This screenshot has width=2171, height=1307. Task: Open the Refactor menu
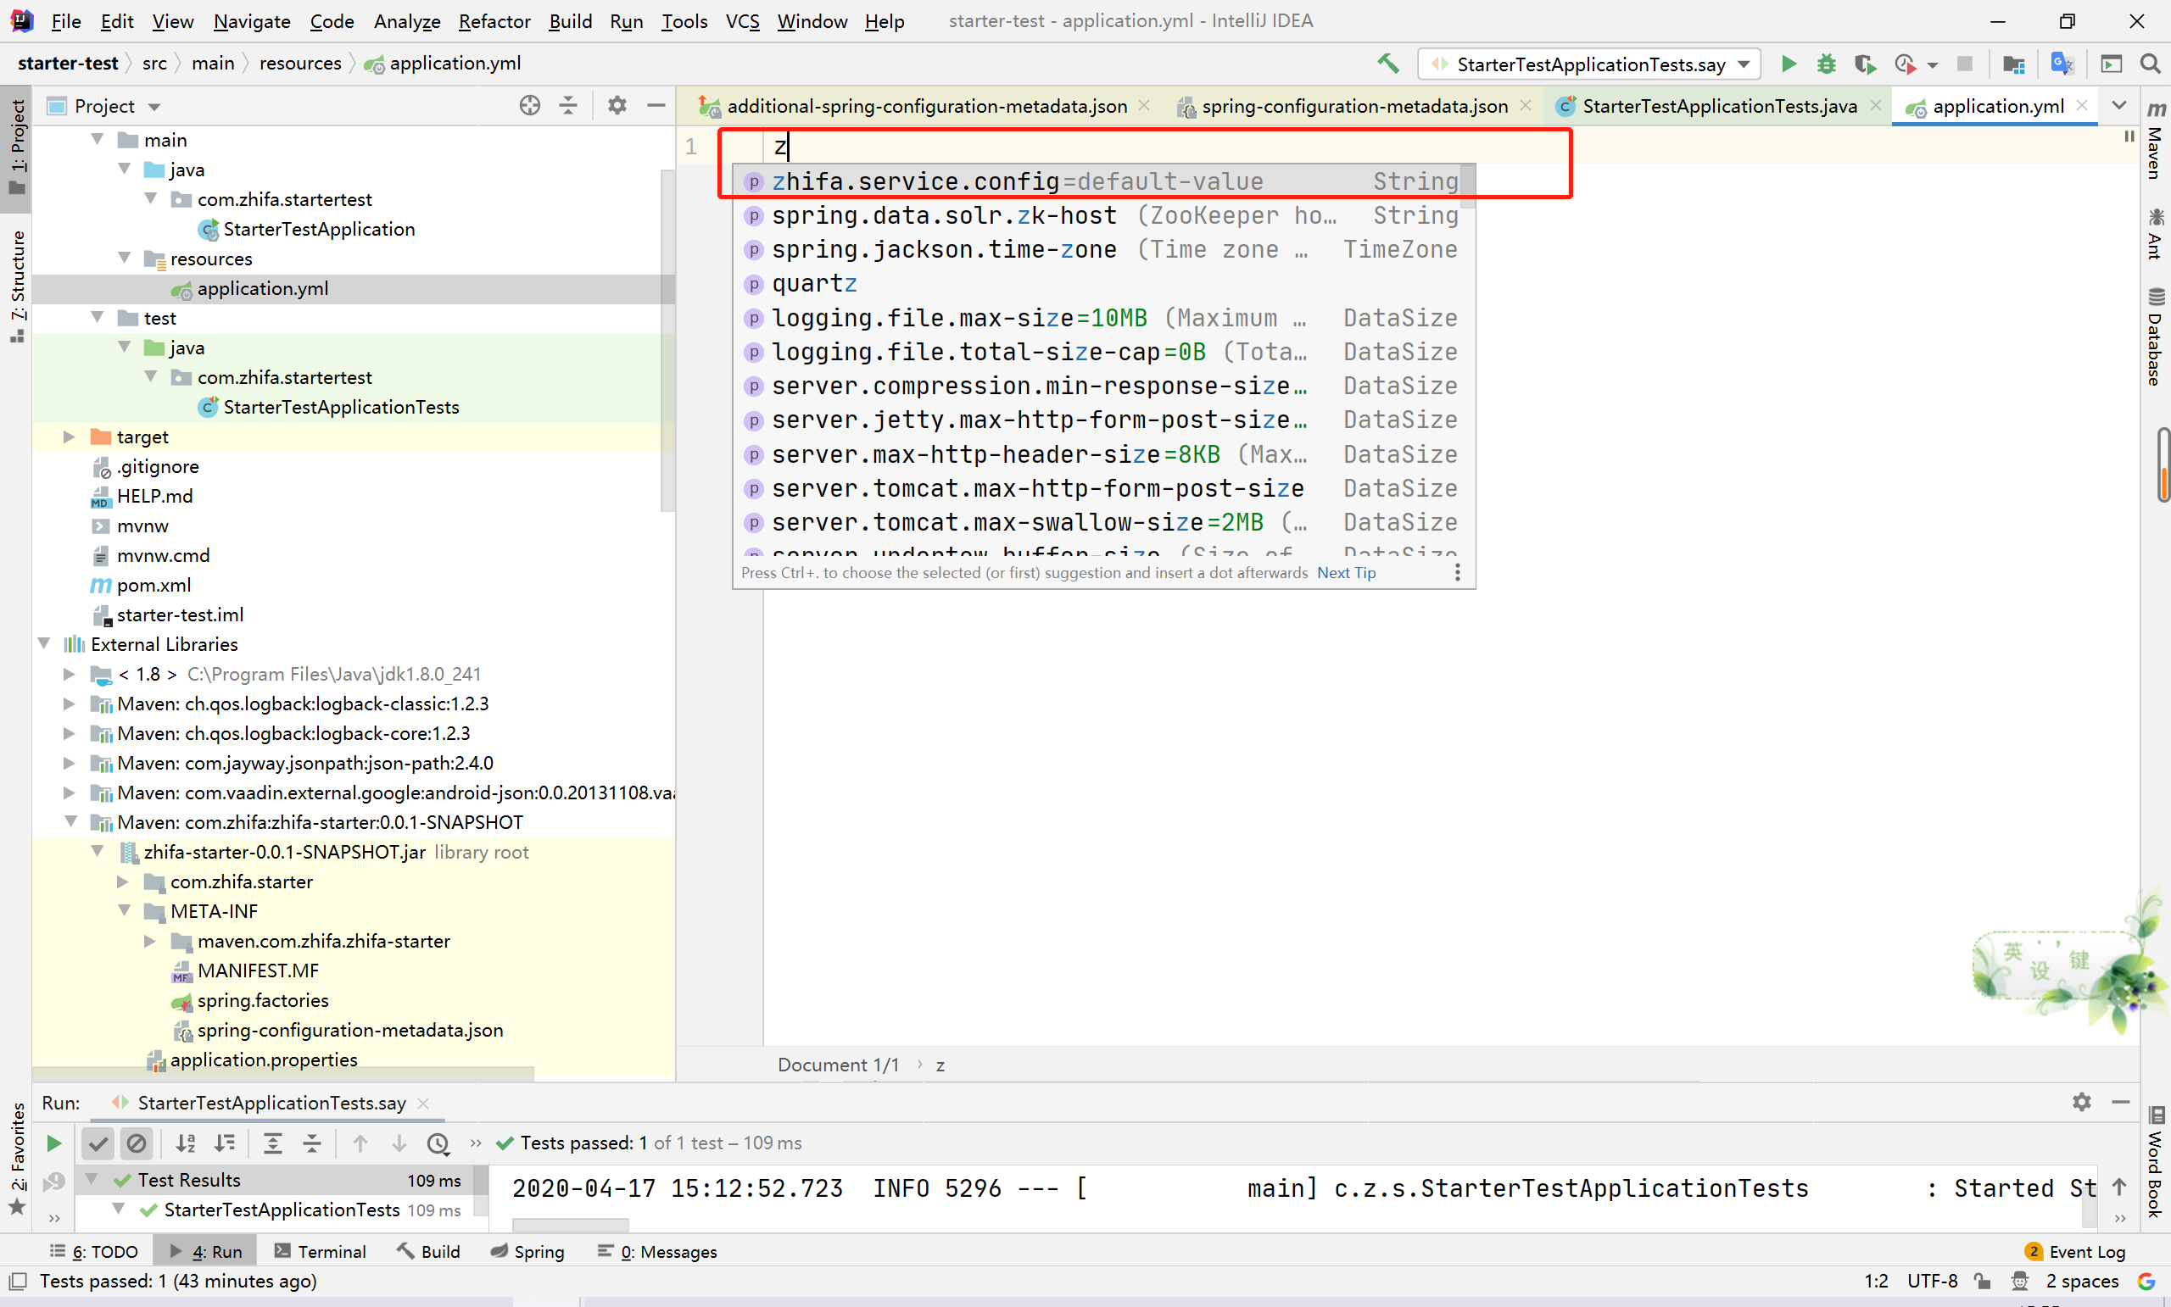click(494, 21)
